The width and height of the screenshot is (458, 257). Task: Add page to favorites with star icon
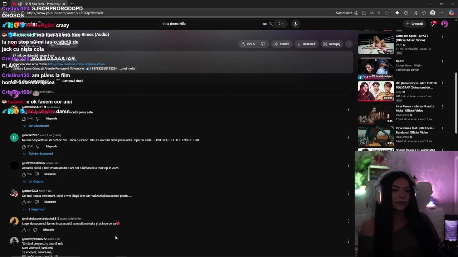click(x=387, y=13)
